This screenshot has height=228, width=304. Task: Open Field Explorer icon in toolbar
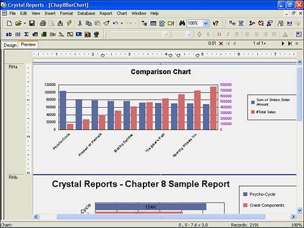pyautogui.click(x=153, y=23)
